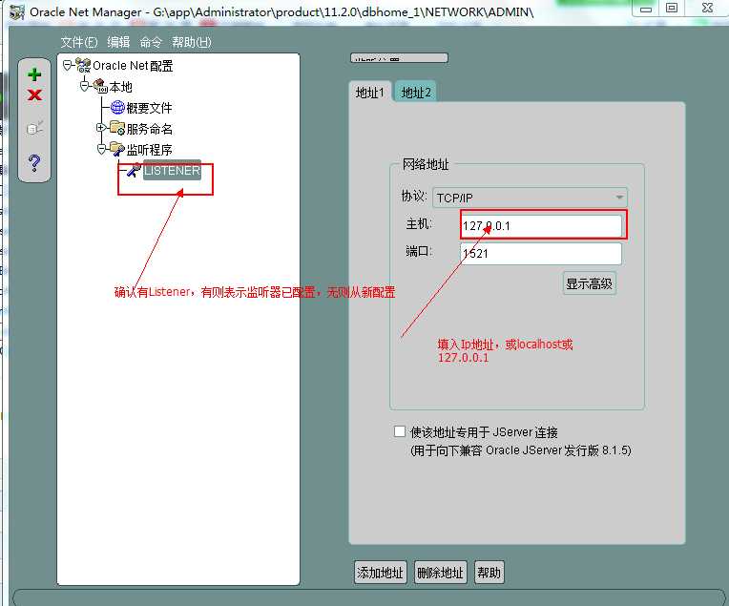The height and width of the screenshot is (606, 729).
Task: Select the Oracle Net 配置 root label
Action: [x=133, y=66]
